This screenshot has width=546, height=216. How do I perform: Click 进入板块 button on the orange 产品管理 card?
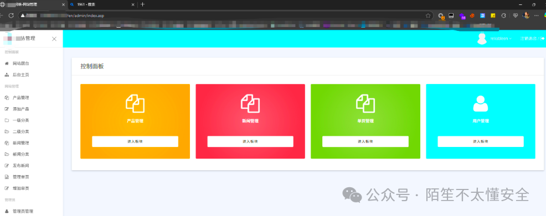point(135,141)
